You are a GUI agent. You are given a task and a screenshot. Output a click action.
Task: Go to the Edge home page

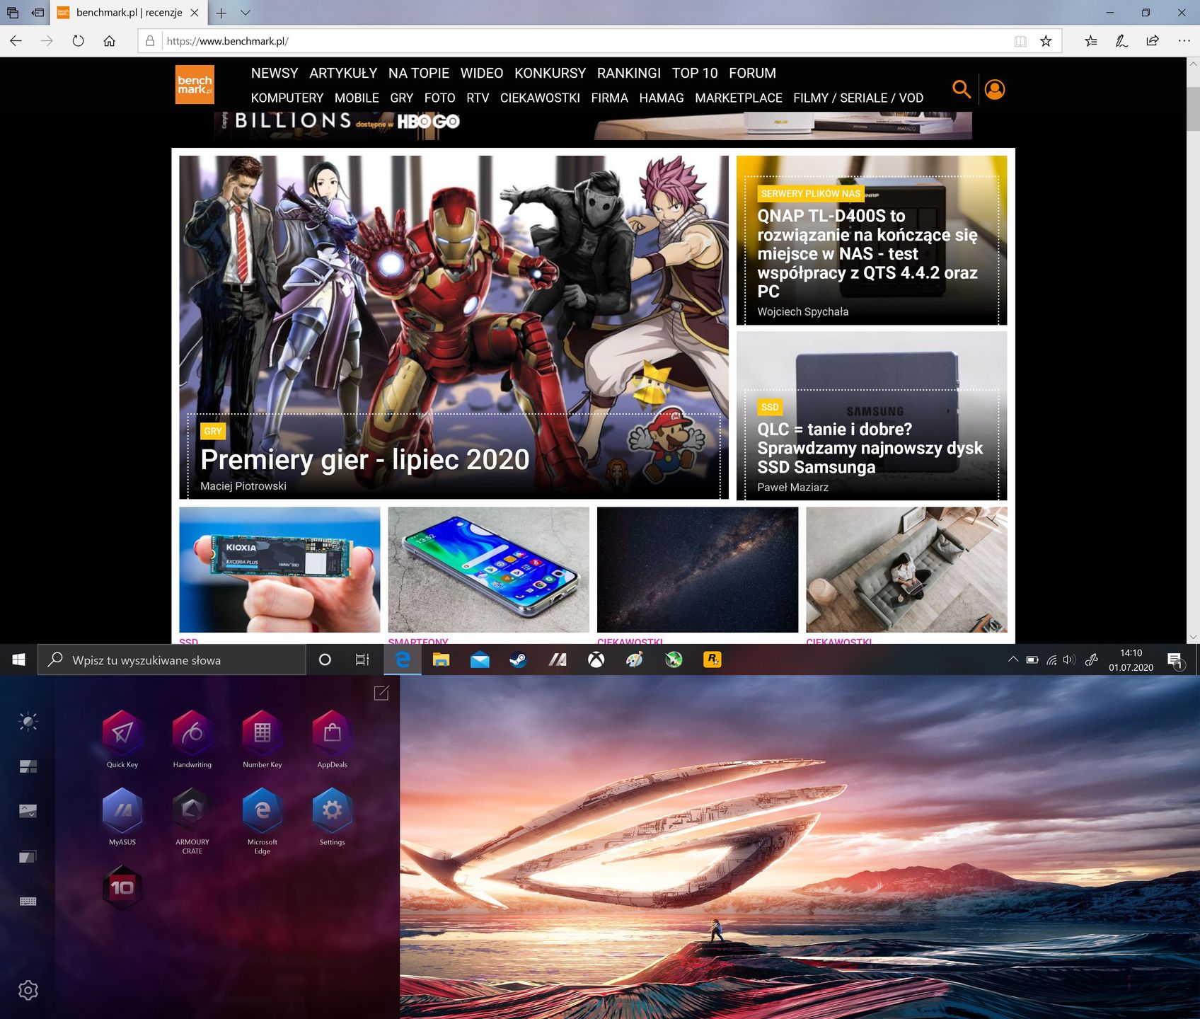(x=110, y=41)
